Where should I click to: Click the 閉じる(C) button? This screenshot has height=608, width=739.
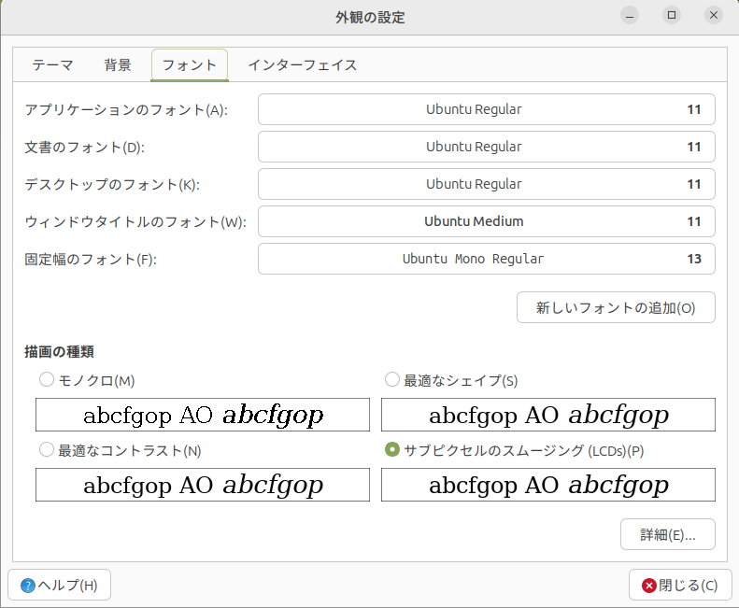680,585
